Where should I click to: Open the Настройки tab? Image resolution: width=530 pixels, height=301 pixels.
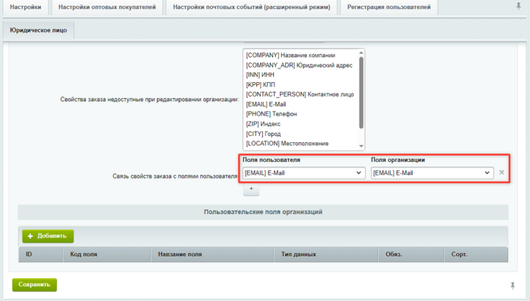point(26,7)
